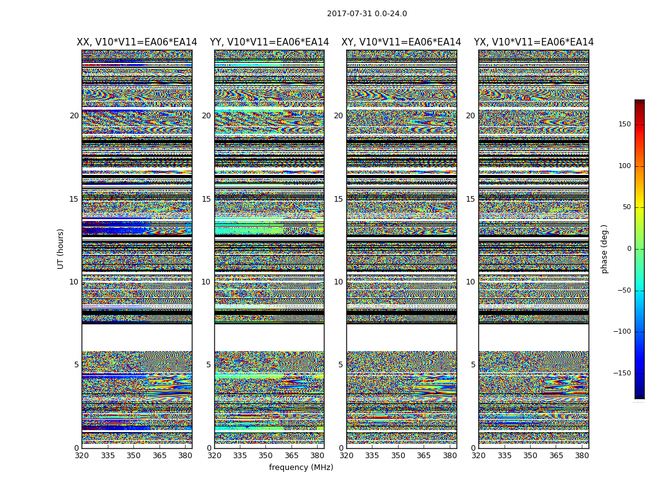The width and height of the screenshot is (654, 498).
Task: Click colorbar tick label 100
Action: [x=625, y=166]
